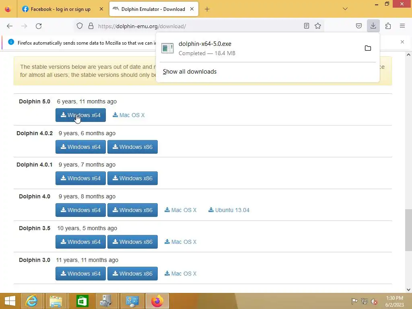412x309 pixels.
Task: Click Show all downloads
Action: tap(190, 72)
